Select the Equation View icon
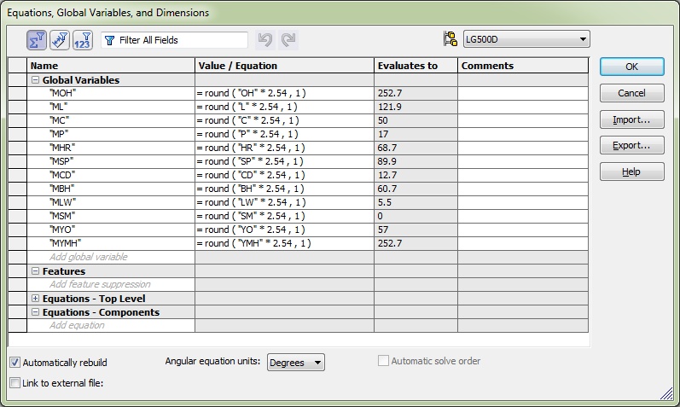This screenshot has height=407, width=680. [37, 40]
